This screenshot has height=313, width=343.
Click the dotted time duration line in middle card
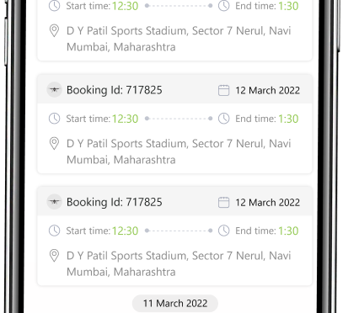click(179, 119)
